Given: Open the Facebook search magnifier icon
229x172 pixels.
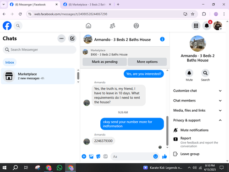Looking at the screenshot, I should (x=18, y=26).
